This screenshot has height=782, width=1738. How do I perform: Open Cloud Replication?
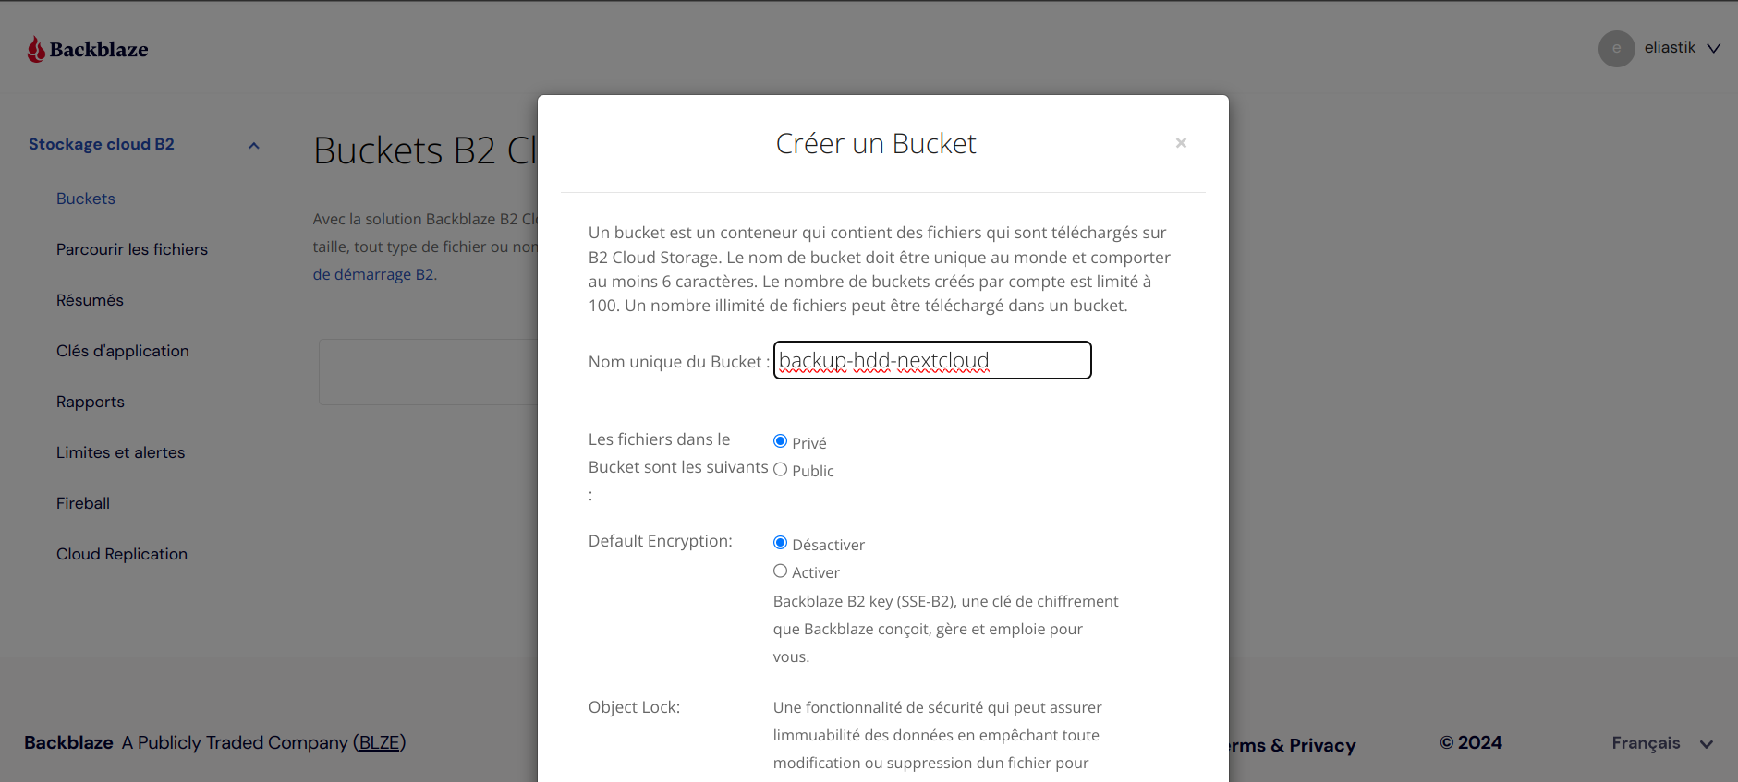tap(122, 554)
